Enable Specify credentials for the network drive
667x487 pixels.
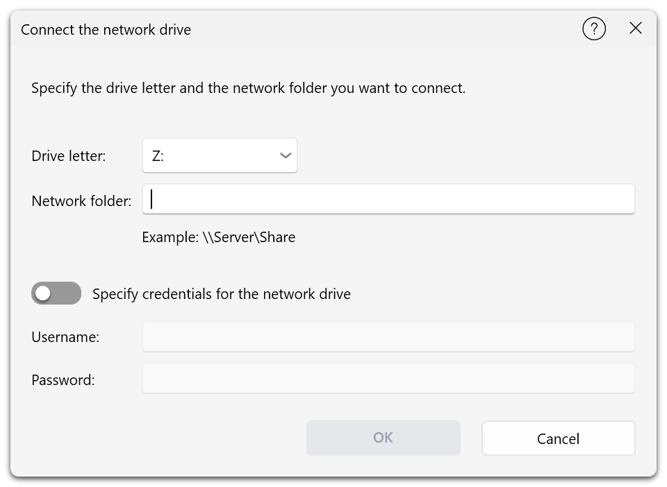[56, 293]
